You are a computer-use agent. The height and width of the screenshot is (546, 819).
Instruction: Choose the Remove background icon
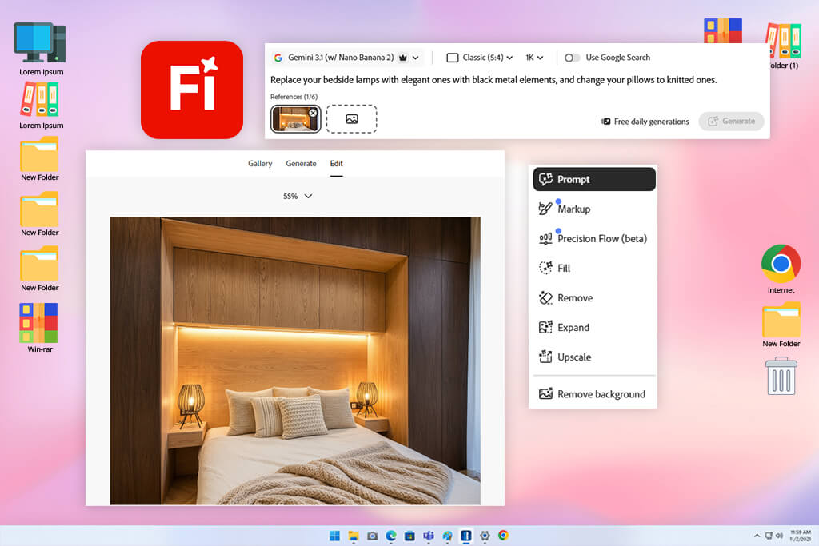[545, 393]
